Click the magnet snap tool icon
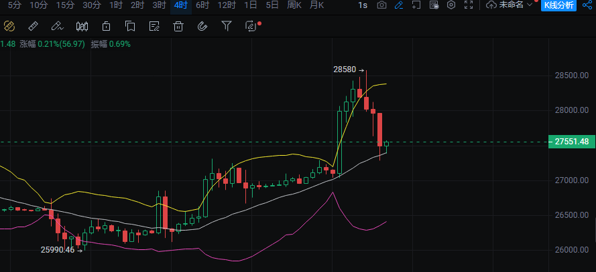The width and height of the screenshot is (596, 272). (202, 27)
